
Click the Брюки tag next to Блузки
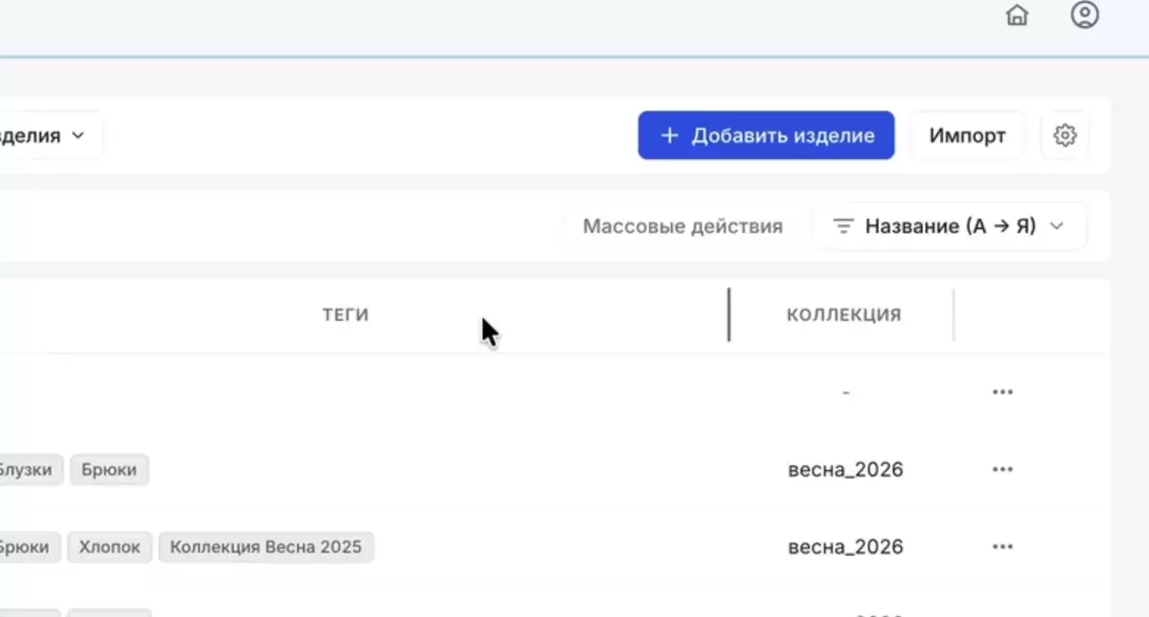pos(110,469)
